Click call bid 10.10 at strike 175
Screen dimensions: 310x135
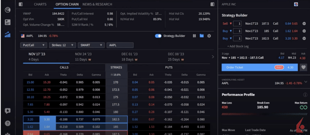(30, 97)
